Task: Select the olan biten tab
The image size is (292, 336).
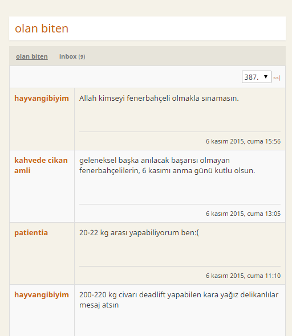Action: (x=32, y=56)
